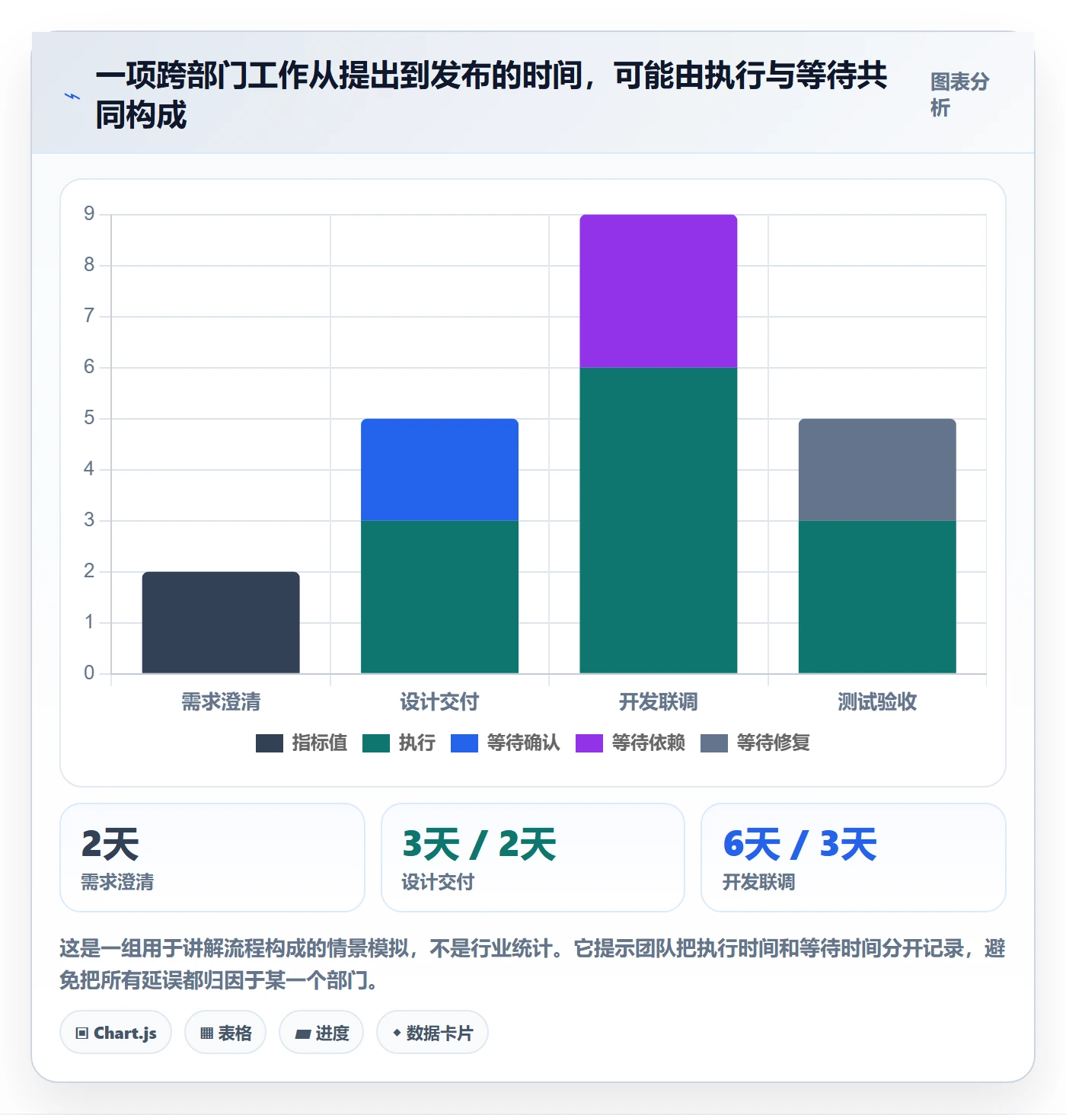Viewport: 1066px width, 1115px height.
Task: Click the chart title heading text
Action: tap(491, 95)
